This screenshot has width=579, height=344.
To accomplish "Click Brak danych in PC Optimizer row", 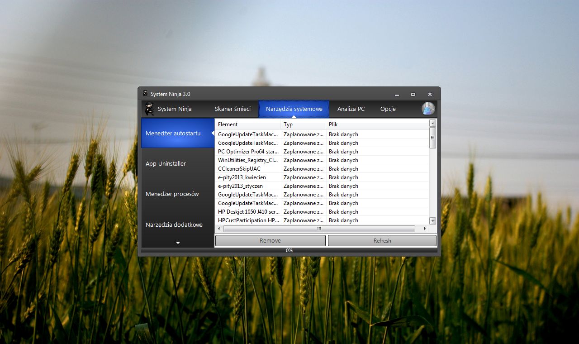I will [343, 151].
